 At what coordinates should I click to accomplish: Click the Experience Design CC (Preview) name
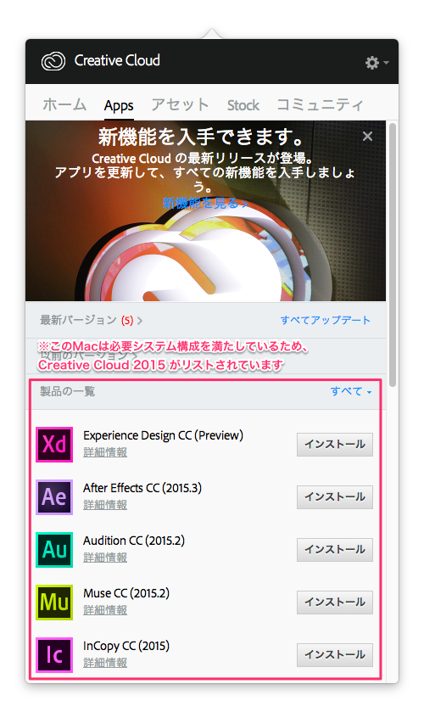163,435
